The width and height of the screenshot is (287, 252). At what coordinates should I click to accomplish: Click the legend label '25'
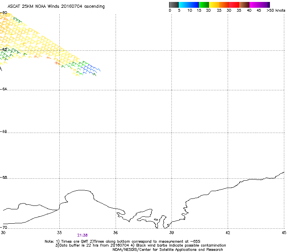point(219,10)
